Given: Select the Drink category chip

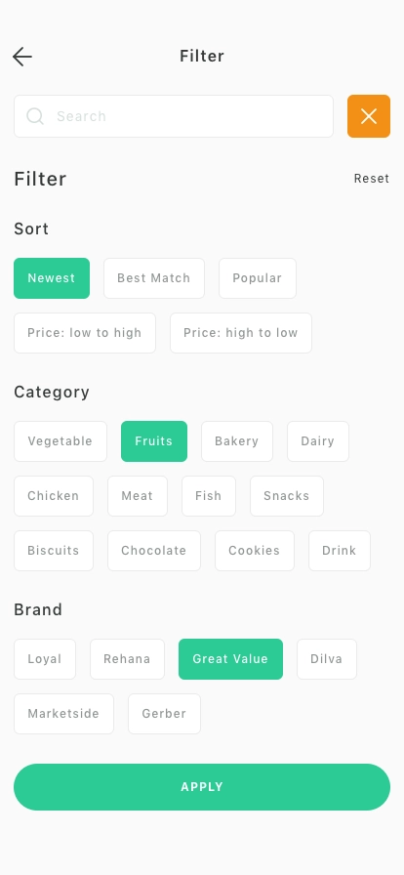Looking at the screenshot, I should (x=340, y=550).
